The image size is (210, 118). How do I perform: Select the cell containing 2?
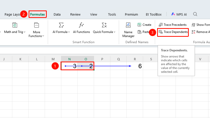click(x=86, y=66)
